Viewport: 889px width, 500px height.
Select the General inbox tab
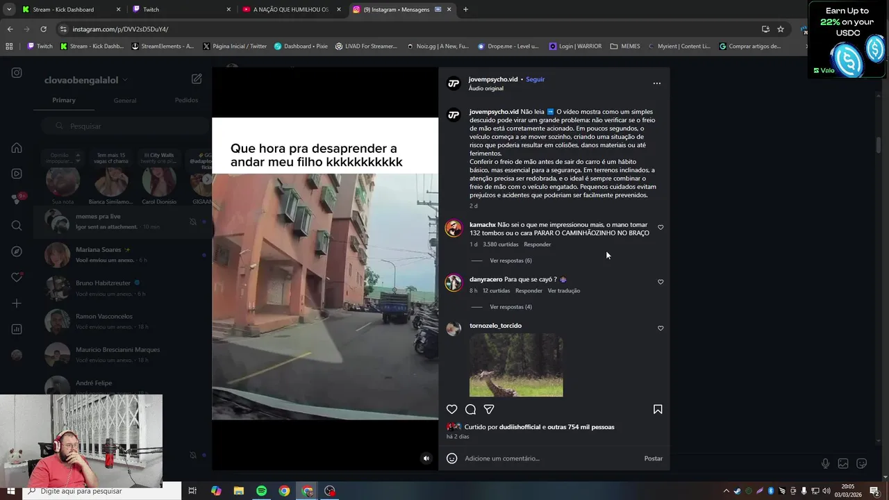(x=125, y=100)
